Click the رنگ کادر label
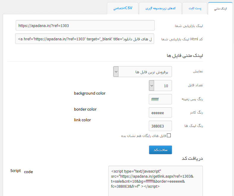 click(x=196, y=112)
